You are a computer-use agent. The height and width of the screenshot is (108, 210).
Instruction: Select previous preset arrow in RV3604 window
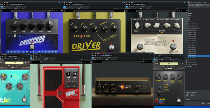pyautogui.click(x=180, y=64)
